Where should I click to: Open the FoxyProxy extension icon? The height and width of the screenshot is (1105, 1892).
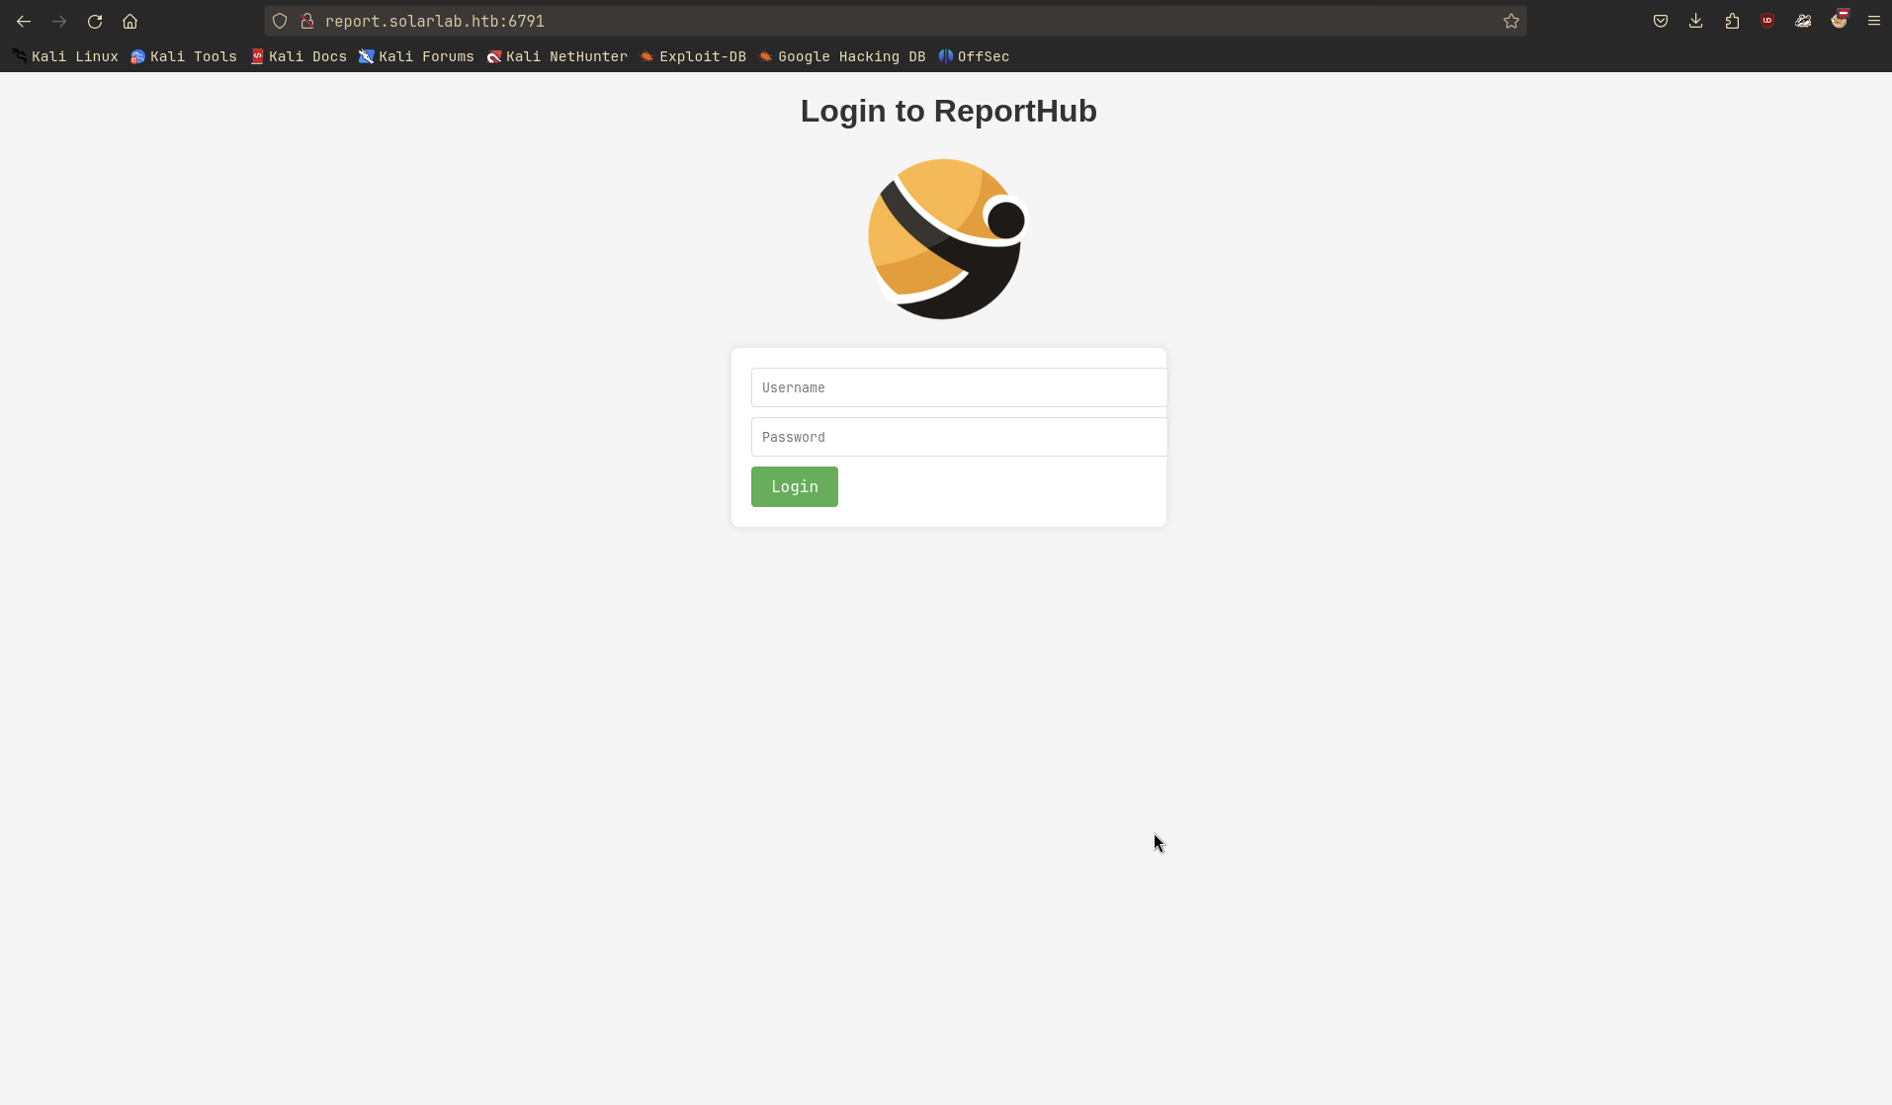point(1839,21)
